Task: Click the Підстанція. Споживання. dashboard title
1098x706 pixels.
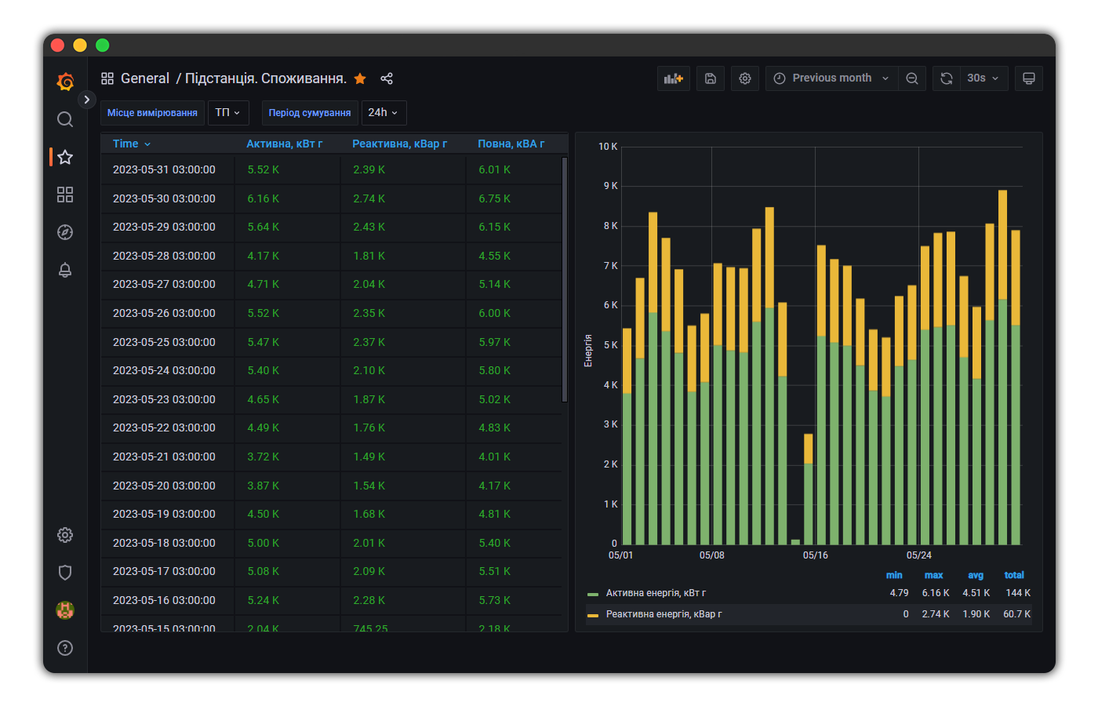Action: pyautogui.click(x=266, y=78)
